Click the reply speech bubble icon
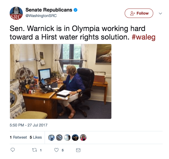 coord(13,150)
